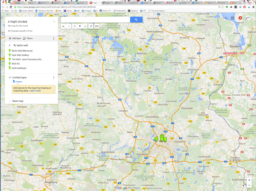
Task: Open the TPT bookmarks folder
Action: pyautogui.click(x=143, y=11)
